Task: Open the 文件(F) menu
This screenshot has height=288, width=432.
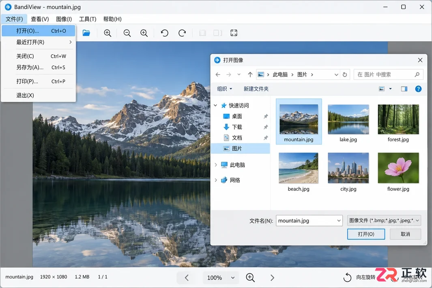Action: (x=14, y=19)
